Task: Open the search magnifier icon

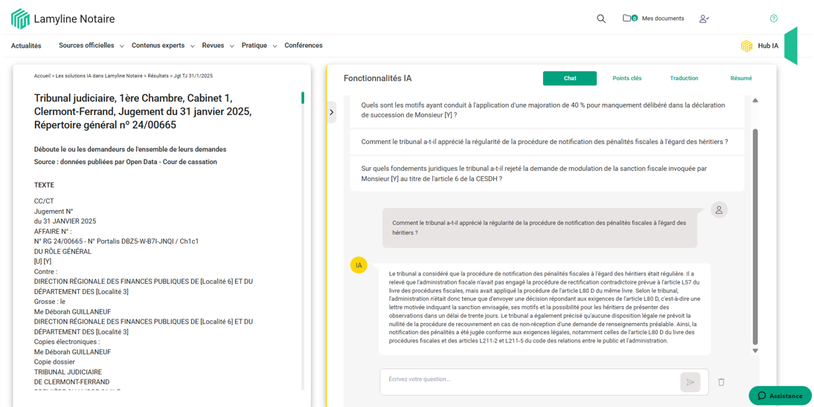Action: click(x=601, y=19)
